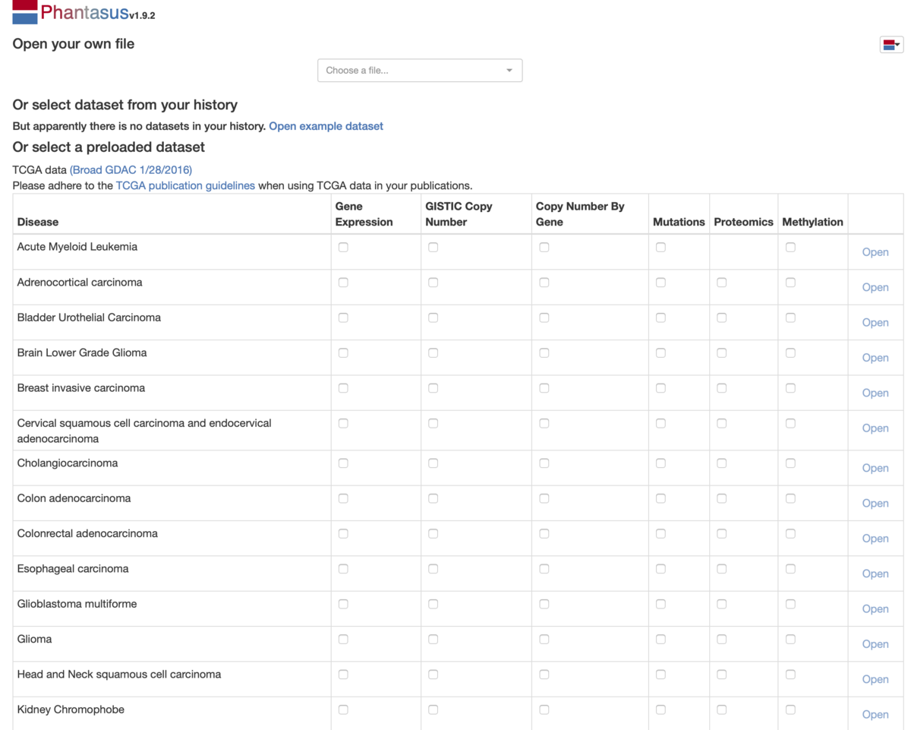Check Methylation for Esophageal carcinoma
The image size is (911, 730).
pyautogui.click(x=790, y=569)
